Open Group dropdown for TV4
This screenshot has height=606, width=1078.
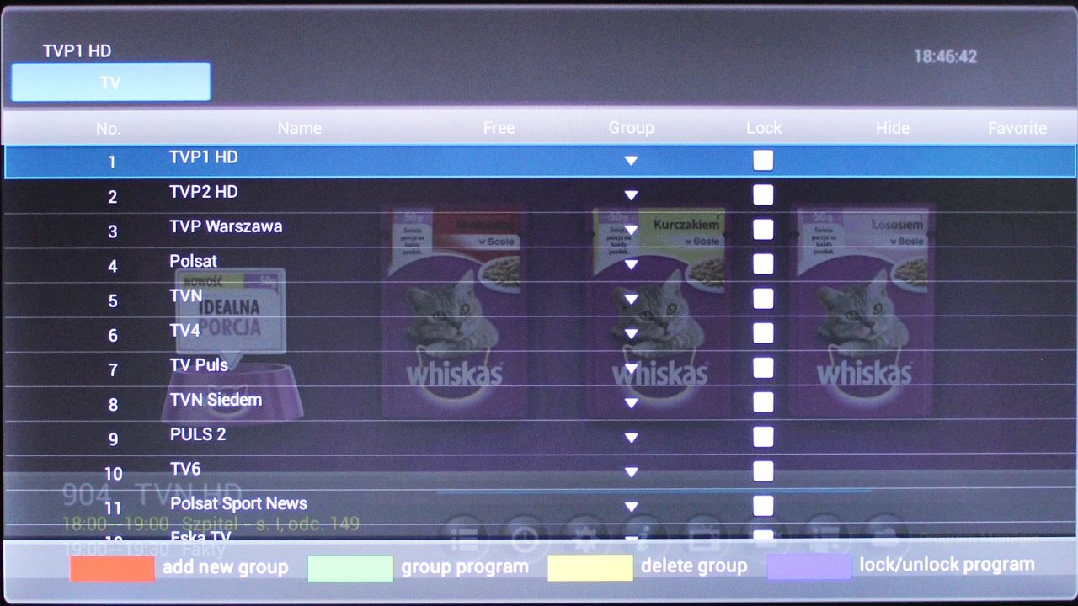pos(631,333)
